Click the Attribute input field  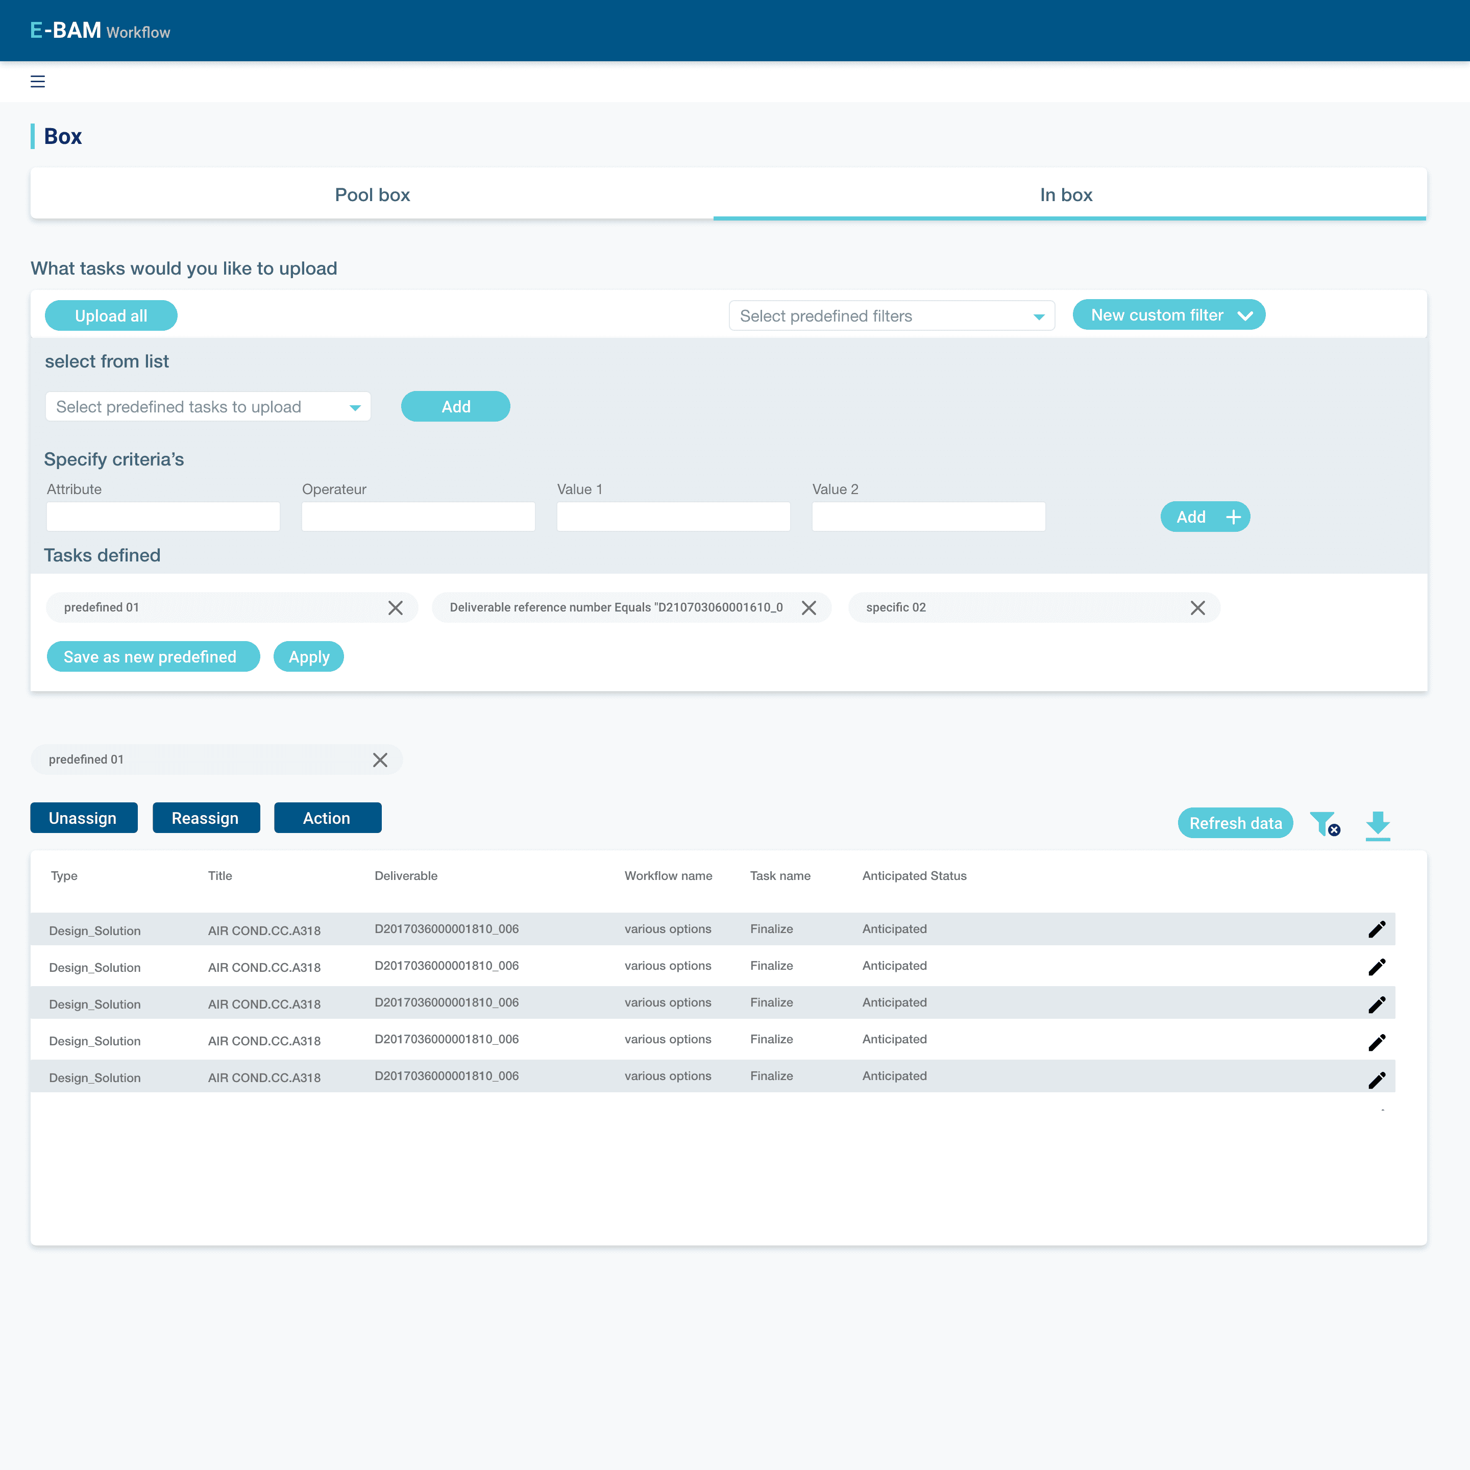click(x=163, y=516)
